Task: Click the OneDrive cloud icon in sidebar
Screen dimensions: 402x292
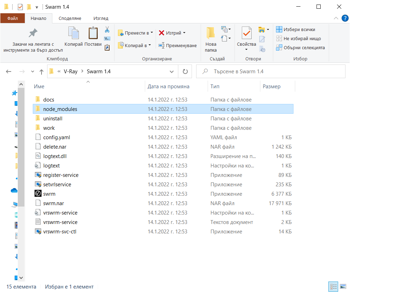Action: 14,190
